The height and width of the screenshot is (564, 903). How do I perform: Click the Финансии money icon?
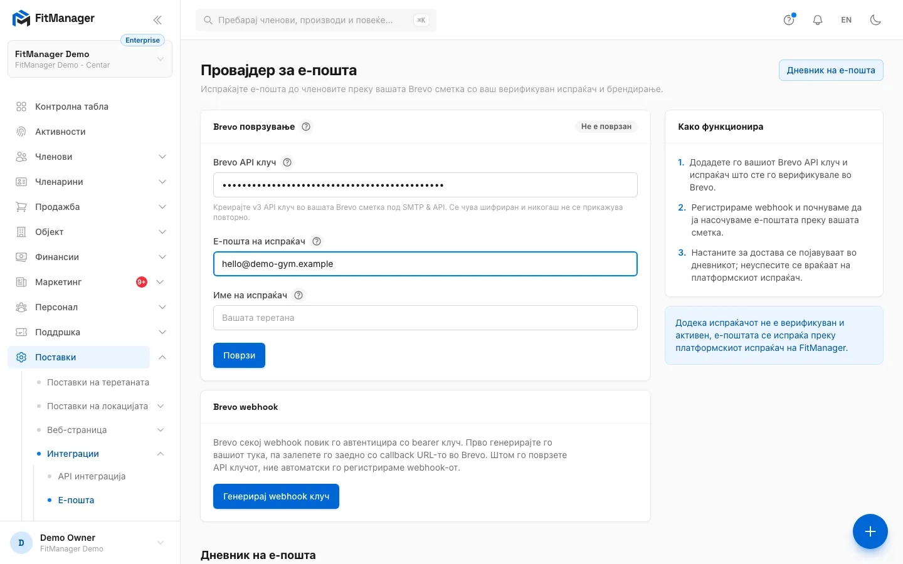(x=21, y=257)
